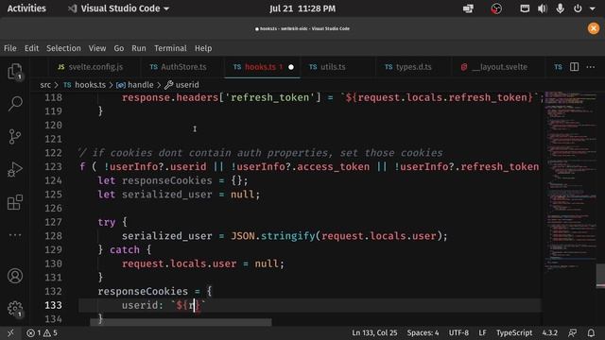This screenshot has height=340, width=605.
Task: Open the Visual Studio Code app menu dropdown
Action: pyautogui.click(x=119, y=8)
